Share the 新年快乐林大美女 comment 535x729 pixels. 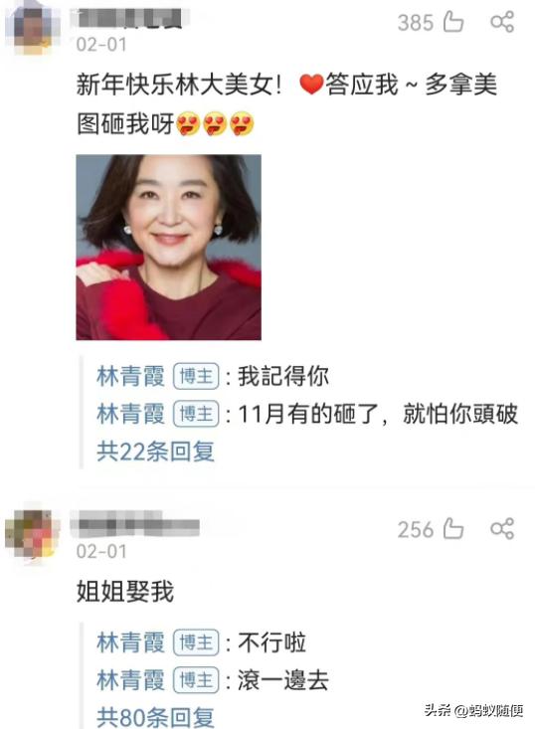pos(502,22)
